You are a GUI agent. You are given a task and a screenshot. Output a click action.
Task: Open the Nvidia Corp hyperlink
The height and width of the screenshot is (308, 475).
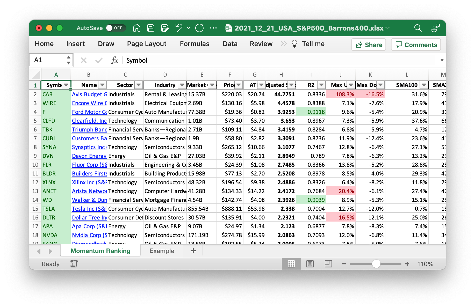[89, 235]
